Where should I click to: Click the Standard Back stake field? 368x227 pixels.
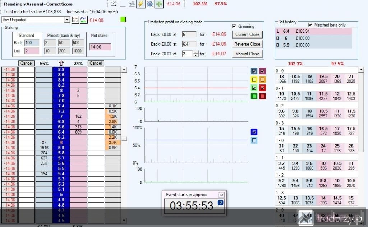click(x=32, y=43)
